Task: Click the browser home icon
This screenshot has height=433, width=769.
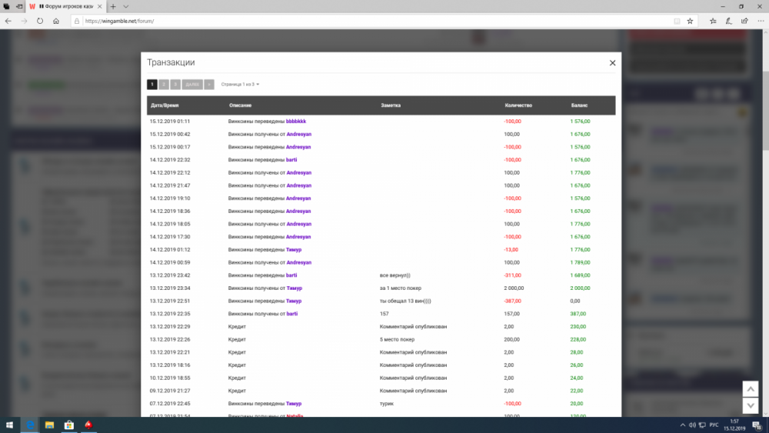Action: tap(57, 21)
